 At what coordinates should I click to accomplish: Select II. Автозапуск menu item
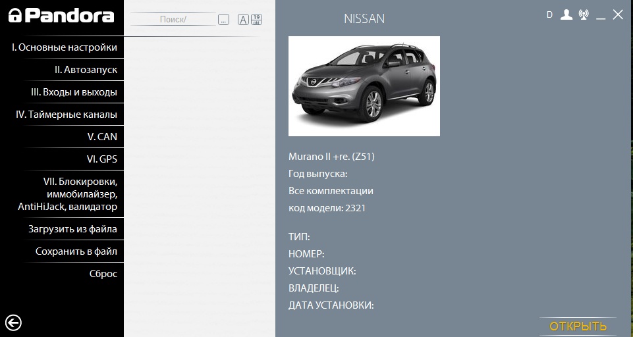click(x=86, y=70)
